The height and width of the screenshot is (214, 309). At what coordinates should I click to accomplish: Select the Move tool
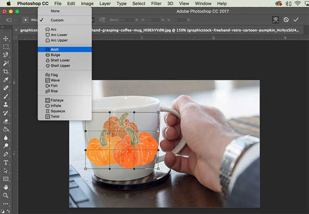pos(6,39)
